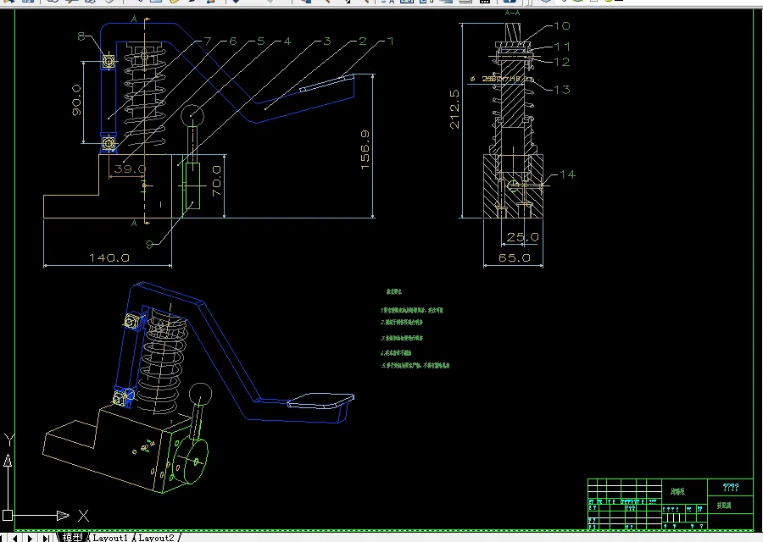Select part callout number 13

coord(562,90)
